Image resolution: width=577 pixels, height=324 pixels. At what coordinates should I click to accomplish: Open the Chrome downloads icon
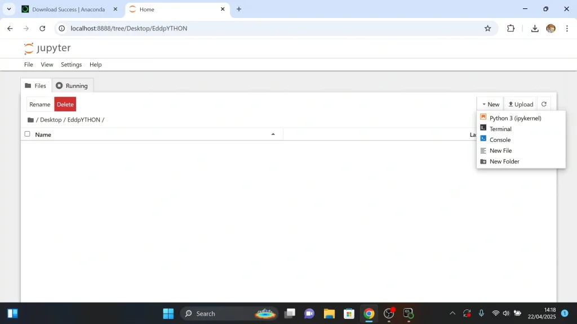(x=535, y=29)
